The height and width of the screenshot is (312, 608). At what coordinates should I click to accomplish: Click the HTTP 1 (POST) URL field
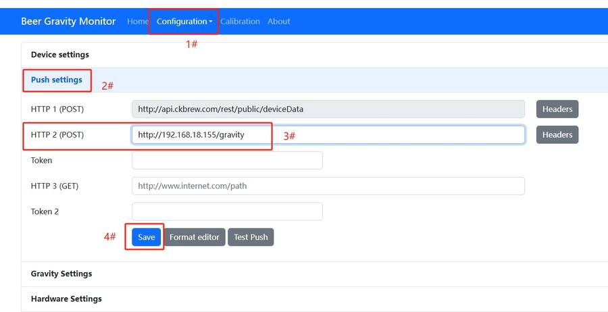click(x=328, y=109)
